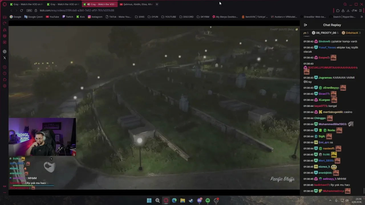Image resolution: width=365 pixels, height=205 pixels.
Task: Open the new tab plus button
Action: click(x=157, y=4)
